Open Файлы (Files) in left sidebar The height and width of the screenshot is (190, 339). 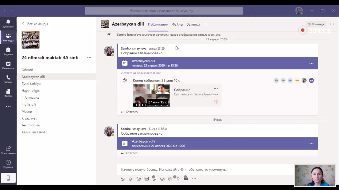tap(8, 93)
